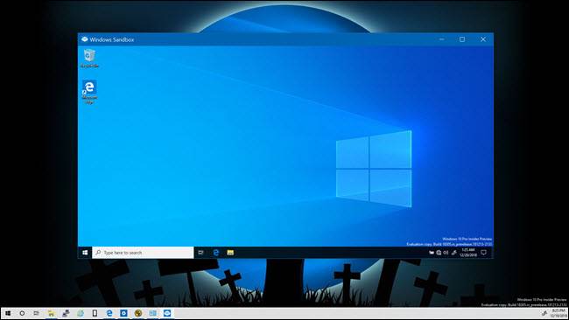Open File Explorer on the host taskbar
This screenshot has width=569, height=320.
click(x=51, y=313)
